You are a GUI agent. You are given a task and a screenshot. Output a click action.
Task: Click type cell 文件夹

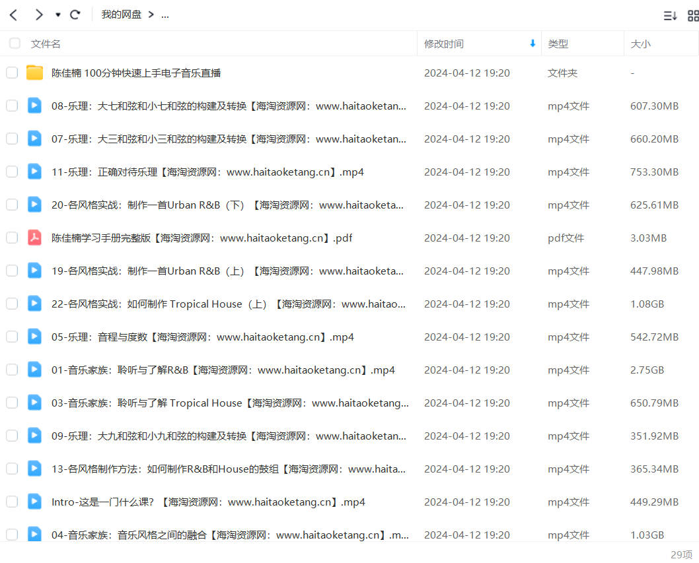point(562,73)
